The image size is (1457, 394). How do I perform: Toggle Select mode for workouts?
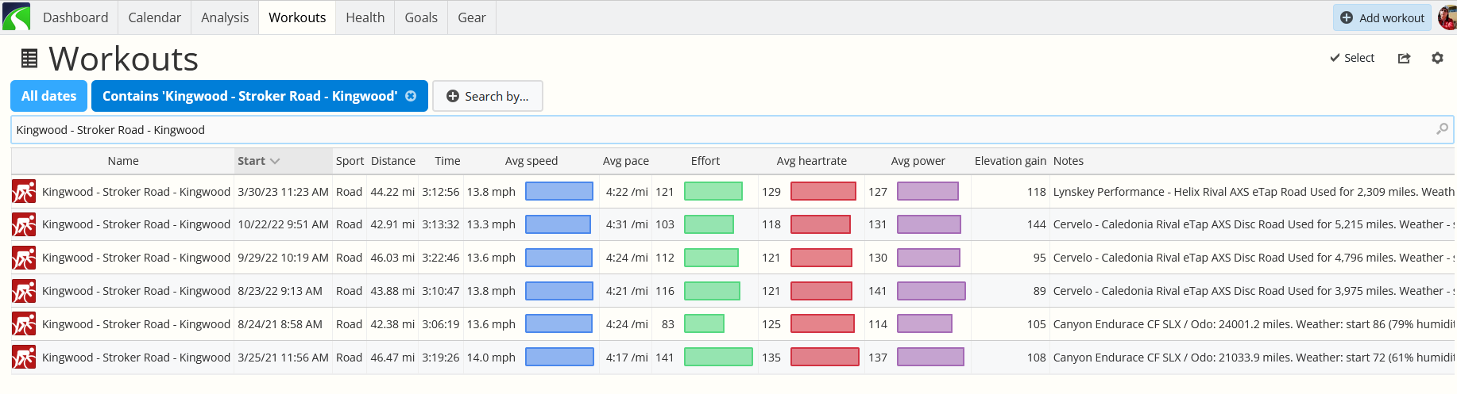tap(1351, 58)
